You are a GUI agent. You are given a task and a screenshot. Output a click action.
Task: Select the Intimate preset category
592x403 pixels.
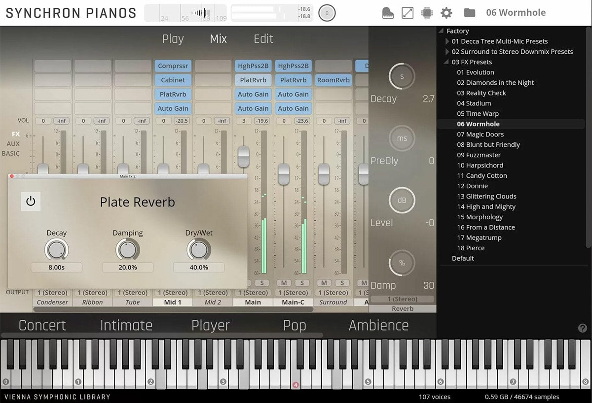(126, 325)
